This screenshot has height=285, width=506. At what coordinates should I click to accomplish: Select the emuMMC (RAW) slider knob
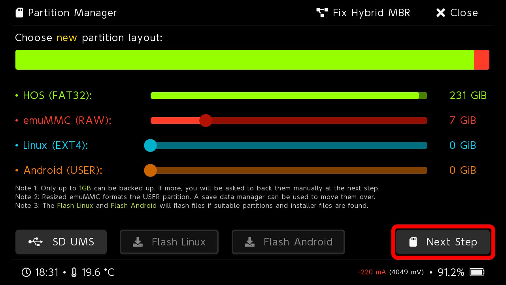[x=206, y=120]
